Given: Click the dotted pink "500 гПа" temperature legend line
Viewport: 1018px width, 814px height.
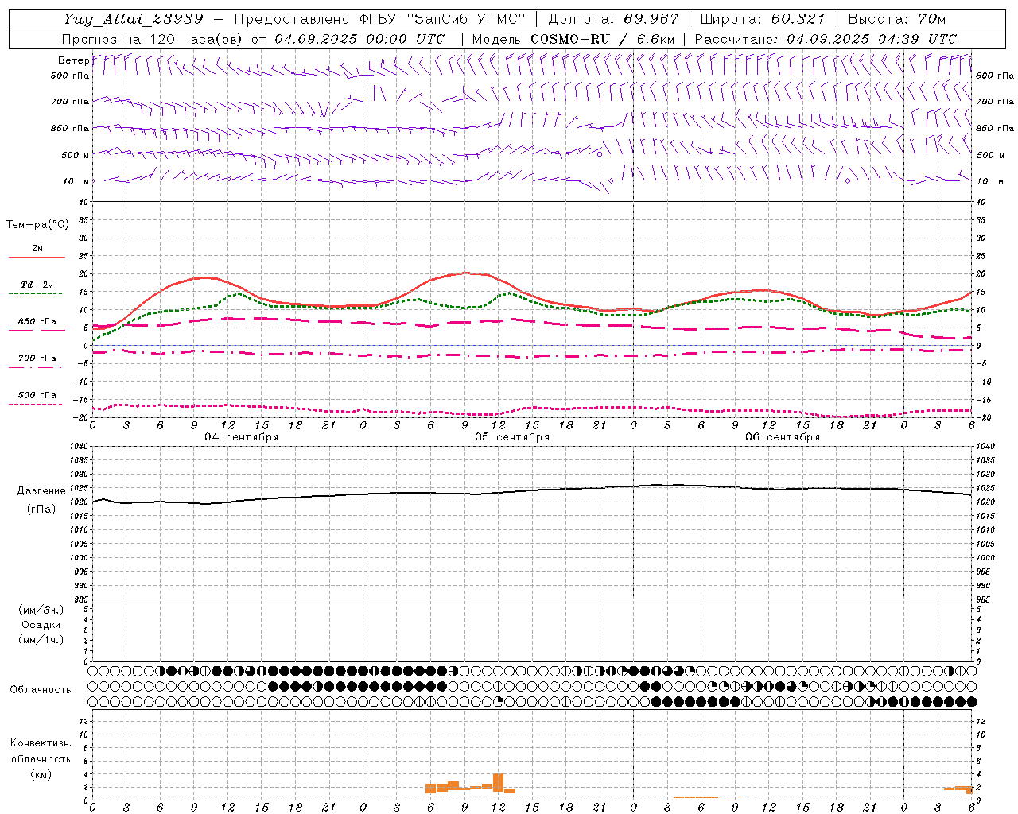Looking at the screenshot, I should click(35, 404).
